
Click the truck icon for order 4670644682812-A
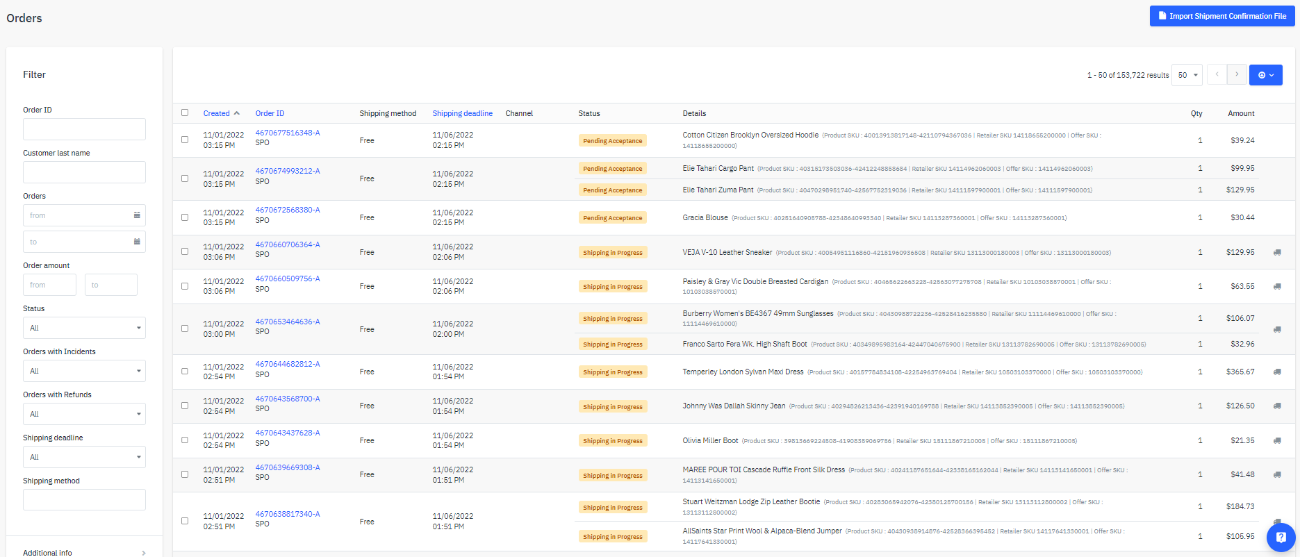click(x=1277, y=372)
